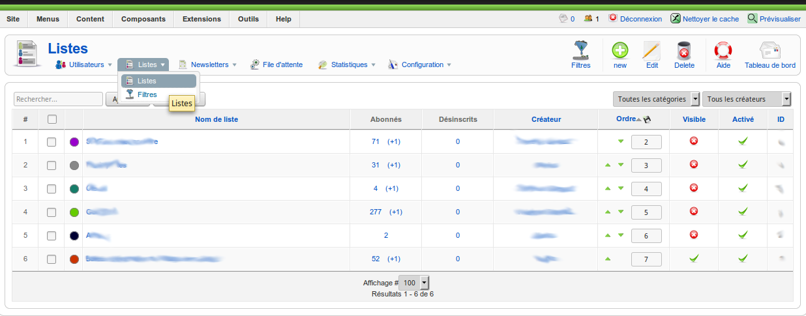Move row 4 up with green arrow
The width and height of the screenshot is (806, 316).
click(608, 212)
